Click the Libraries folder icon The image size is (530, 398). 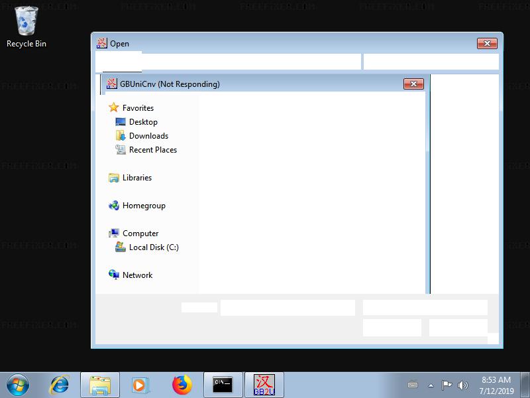(113, 178)
